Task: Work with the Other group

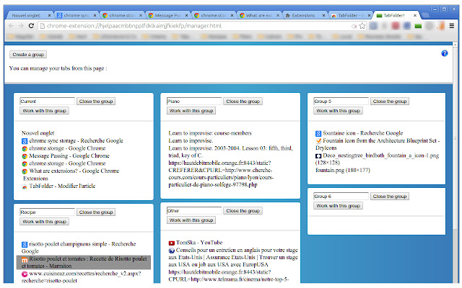Action: point(191,220)
